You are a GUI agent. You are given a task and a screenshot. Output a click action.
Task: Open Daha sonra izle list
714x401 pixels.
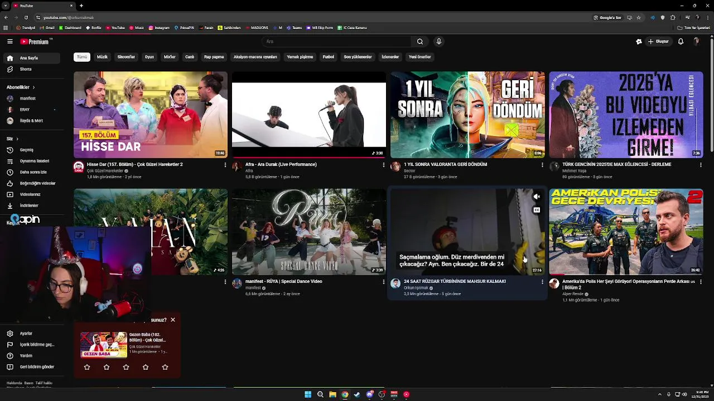tap(32, 172)
